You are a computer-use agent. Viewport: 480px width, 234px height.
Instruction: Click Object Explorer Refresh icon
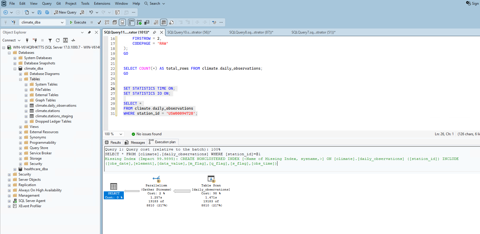[58, 40]
